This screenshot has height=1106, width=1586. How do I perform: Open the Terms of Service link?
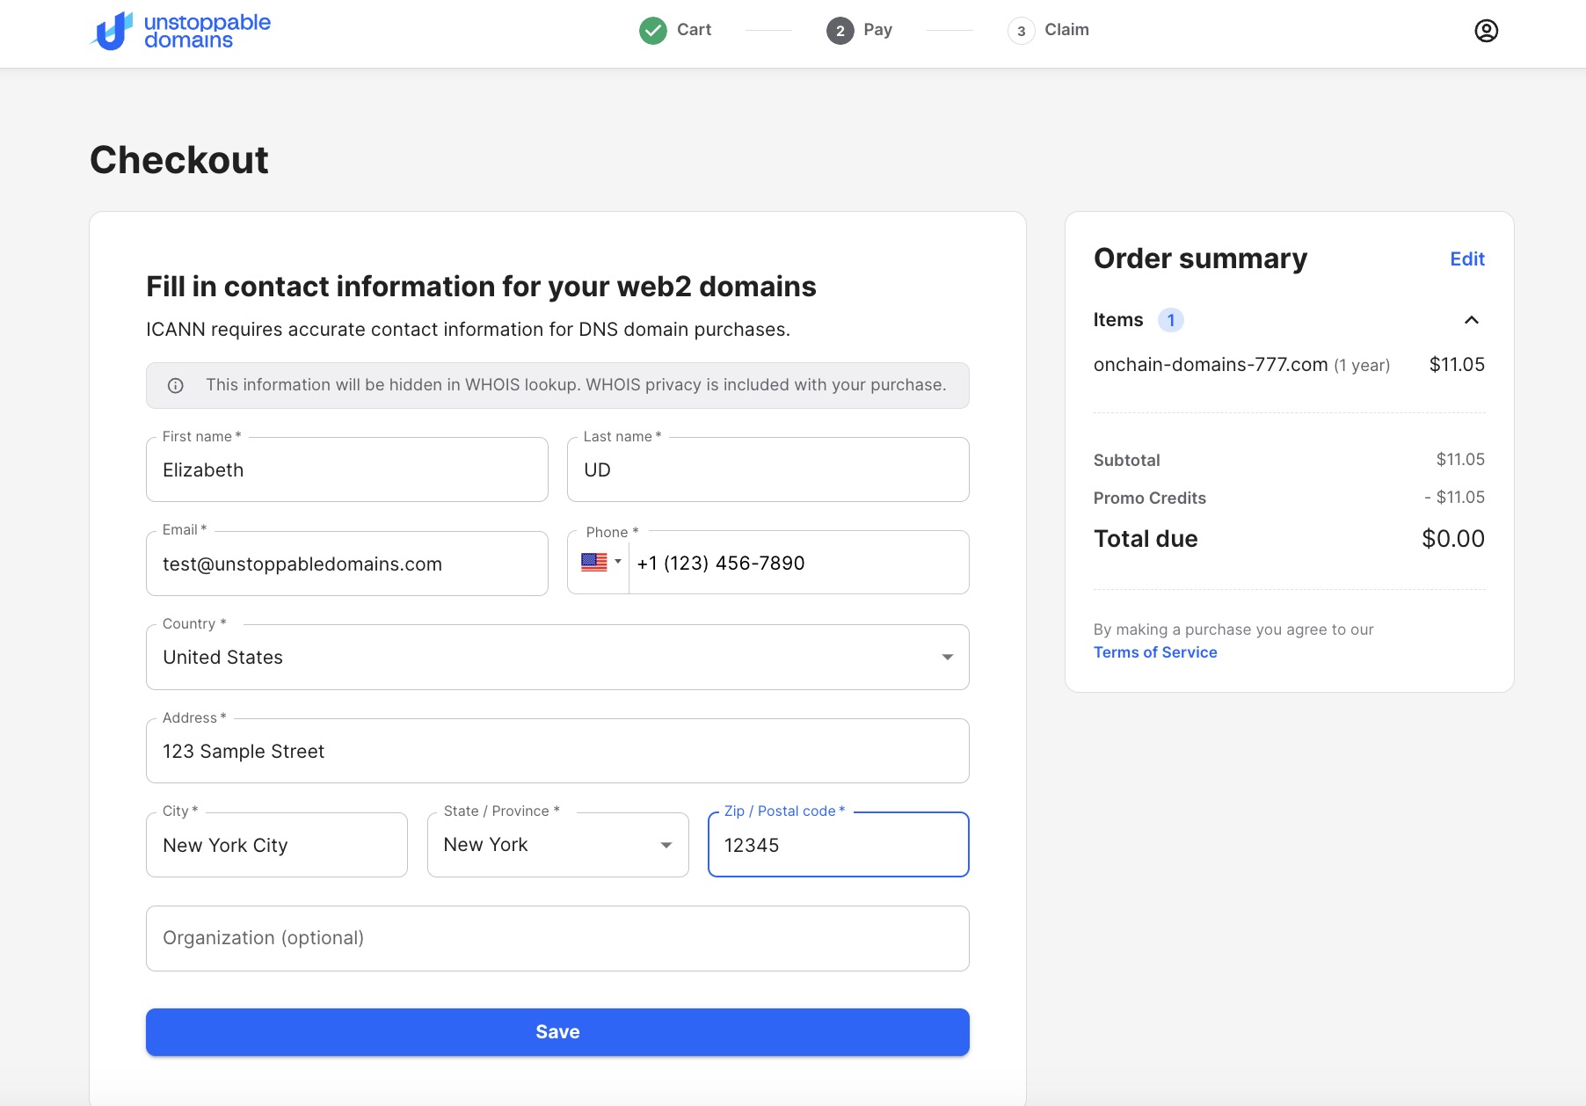tap(1154, 652)
